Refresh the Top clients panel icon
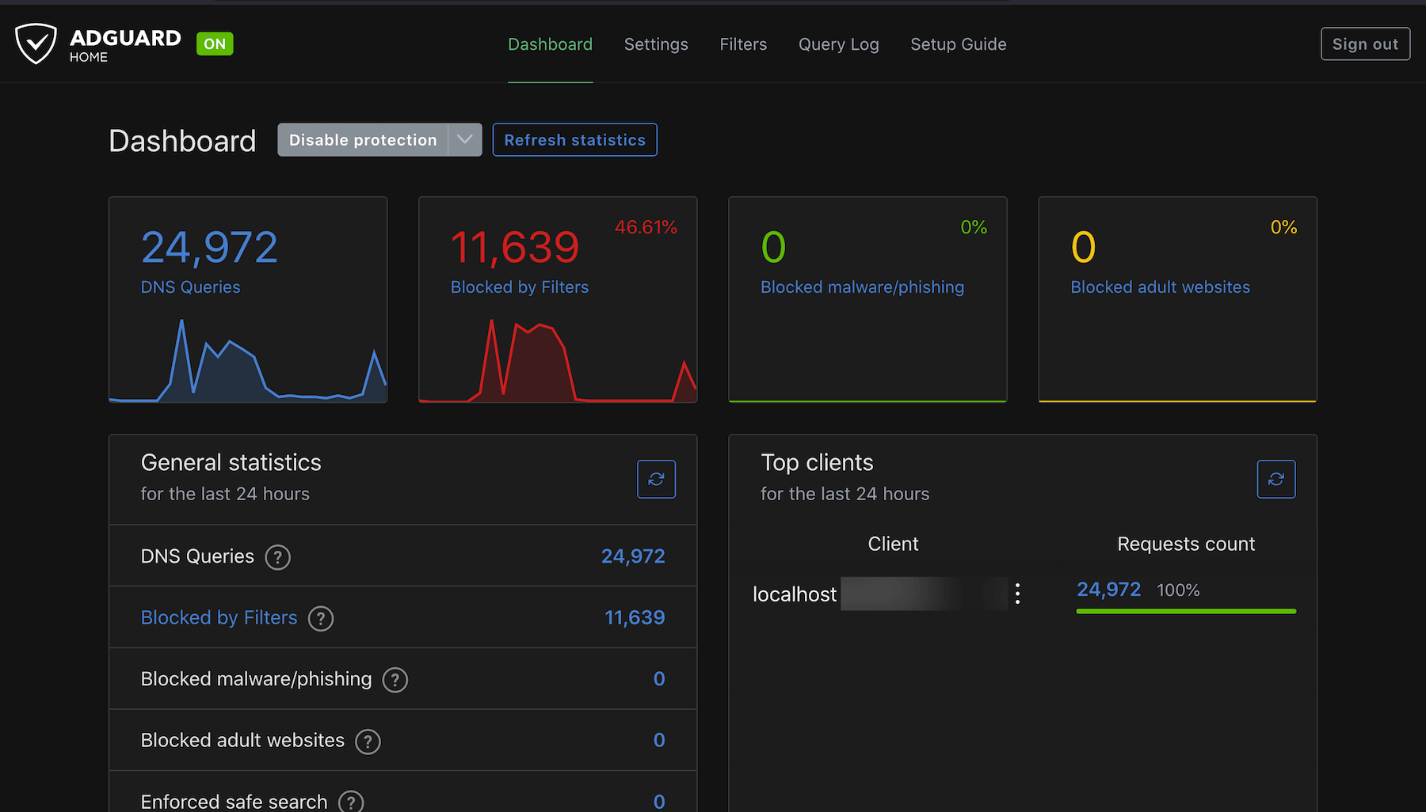 click(x=1275, y=479)
